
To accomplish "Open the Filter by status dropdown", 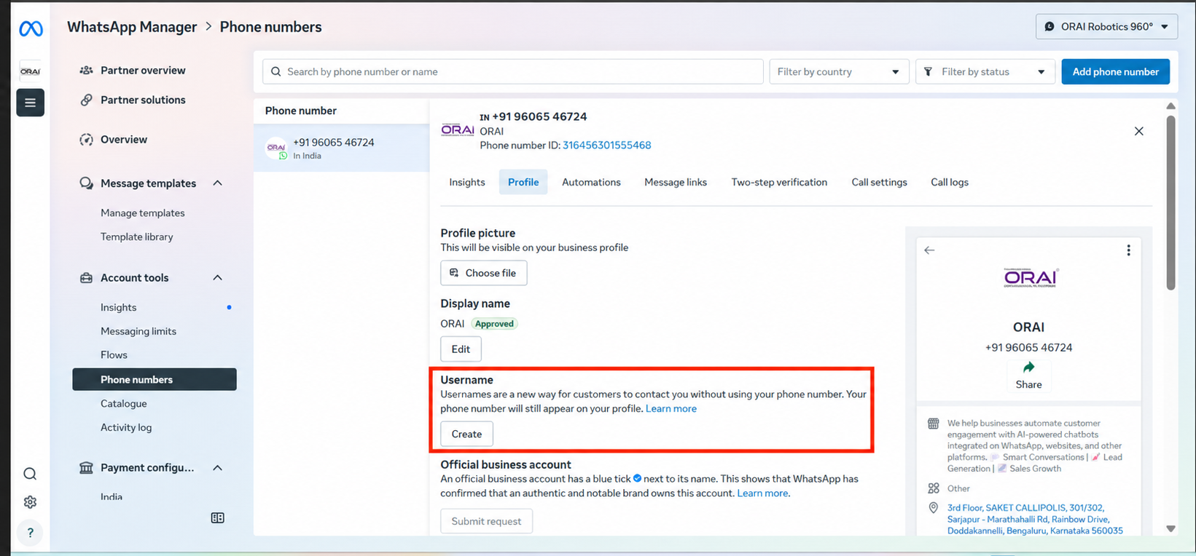I will (x=985, y=72).
